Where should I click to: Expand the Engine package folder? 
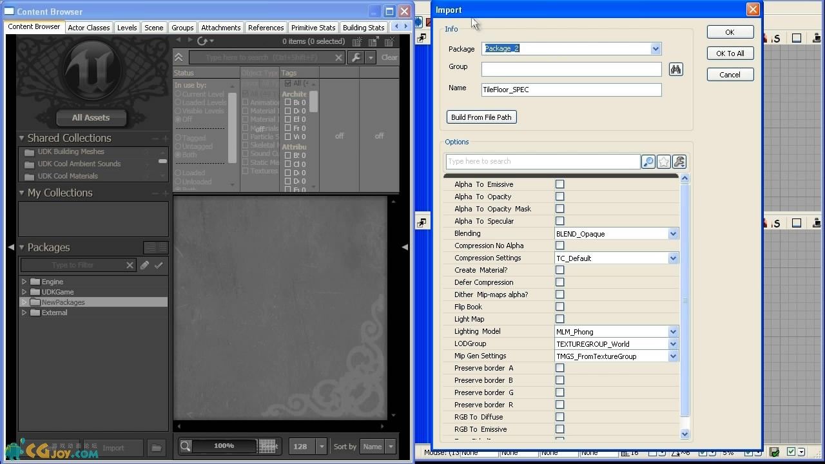point(24,282)
